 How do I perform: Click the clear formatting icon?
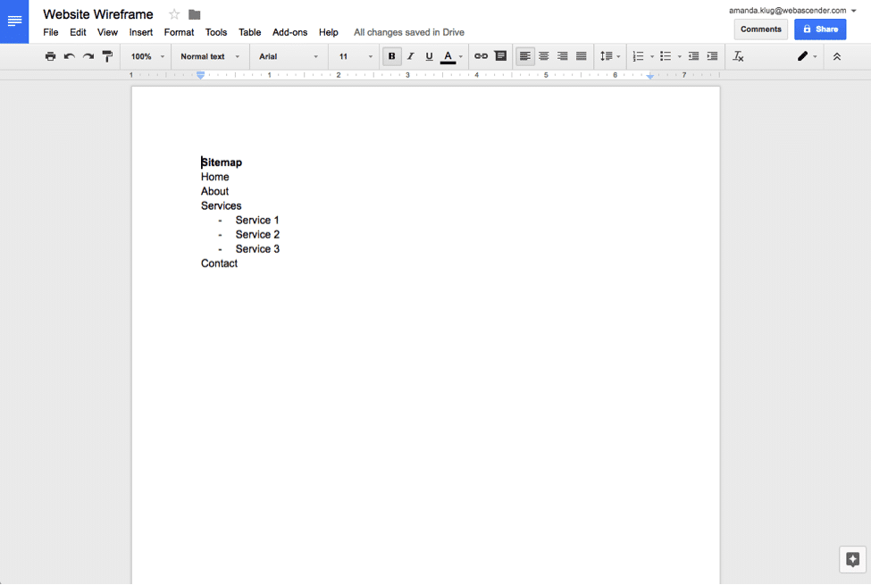[738, 56]
